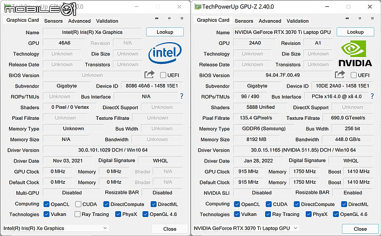Click Close button in Intel window
This screenshot has width=381, height=236.
click(170, 229)
